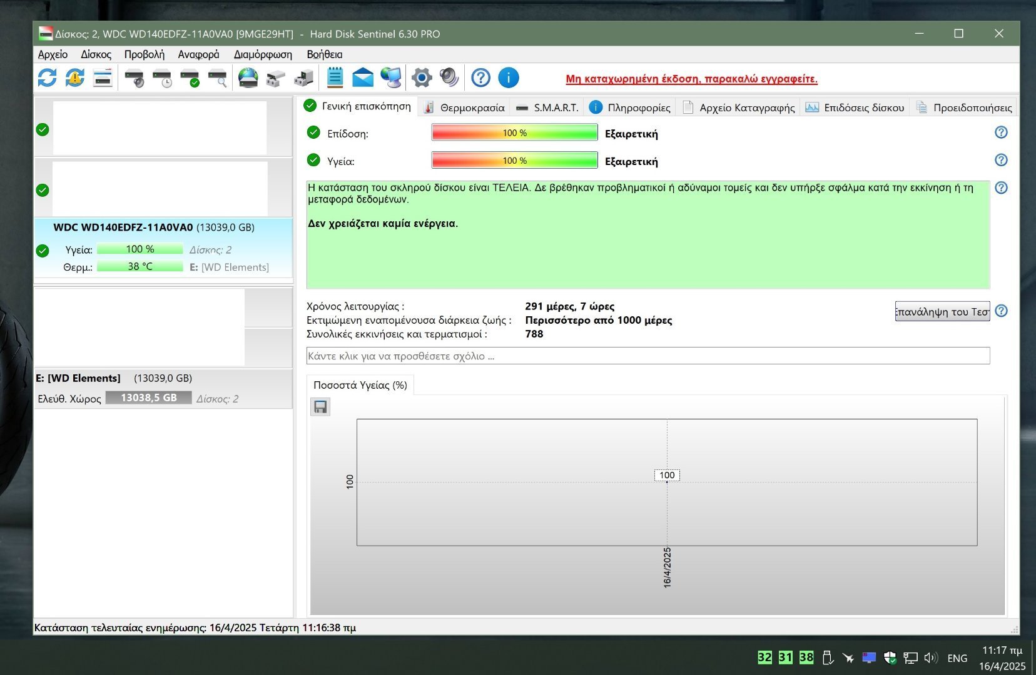Switch to the Θερμοκρασία tab
This screenshot has width=1036, height=675.
point(464,107)
